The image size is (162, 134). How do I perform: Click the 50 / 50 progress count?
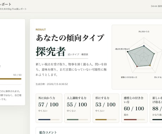[17, 75]
